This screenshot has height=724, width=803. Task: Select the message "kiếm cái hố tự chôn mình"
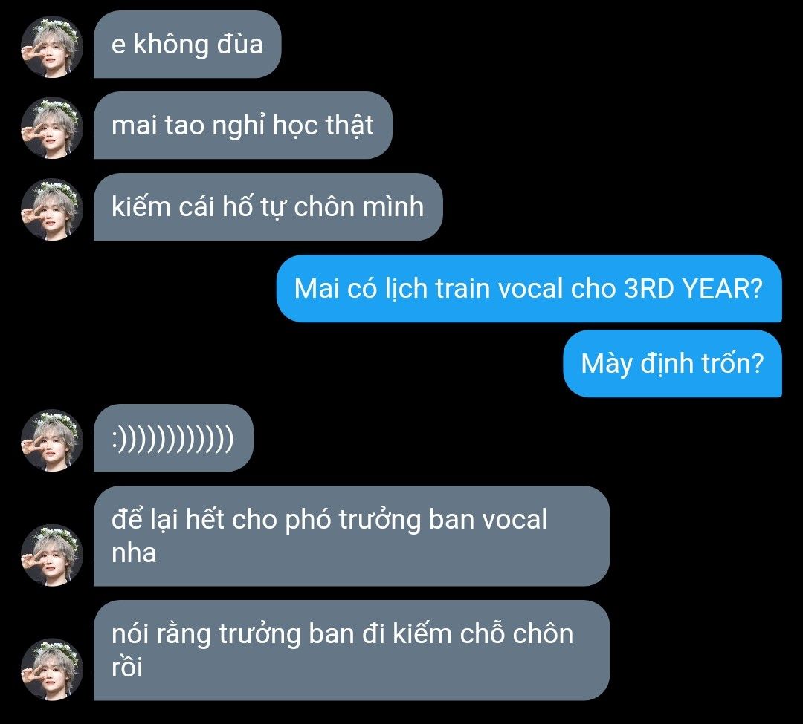pos(268,207)
